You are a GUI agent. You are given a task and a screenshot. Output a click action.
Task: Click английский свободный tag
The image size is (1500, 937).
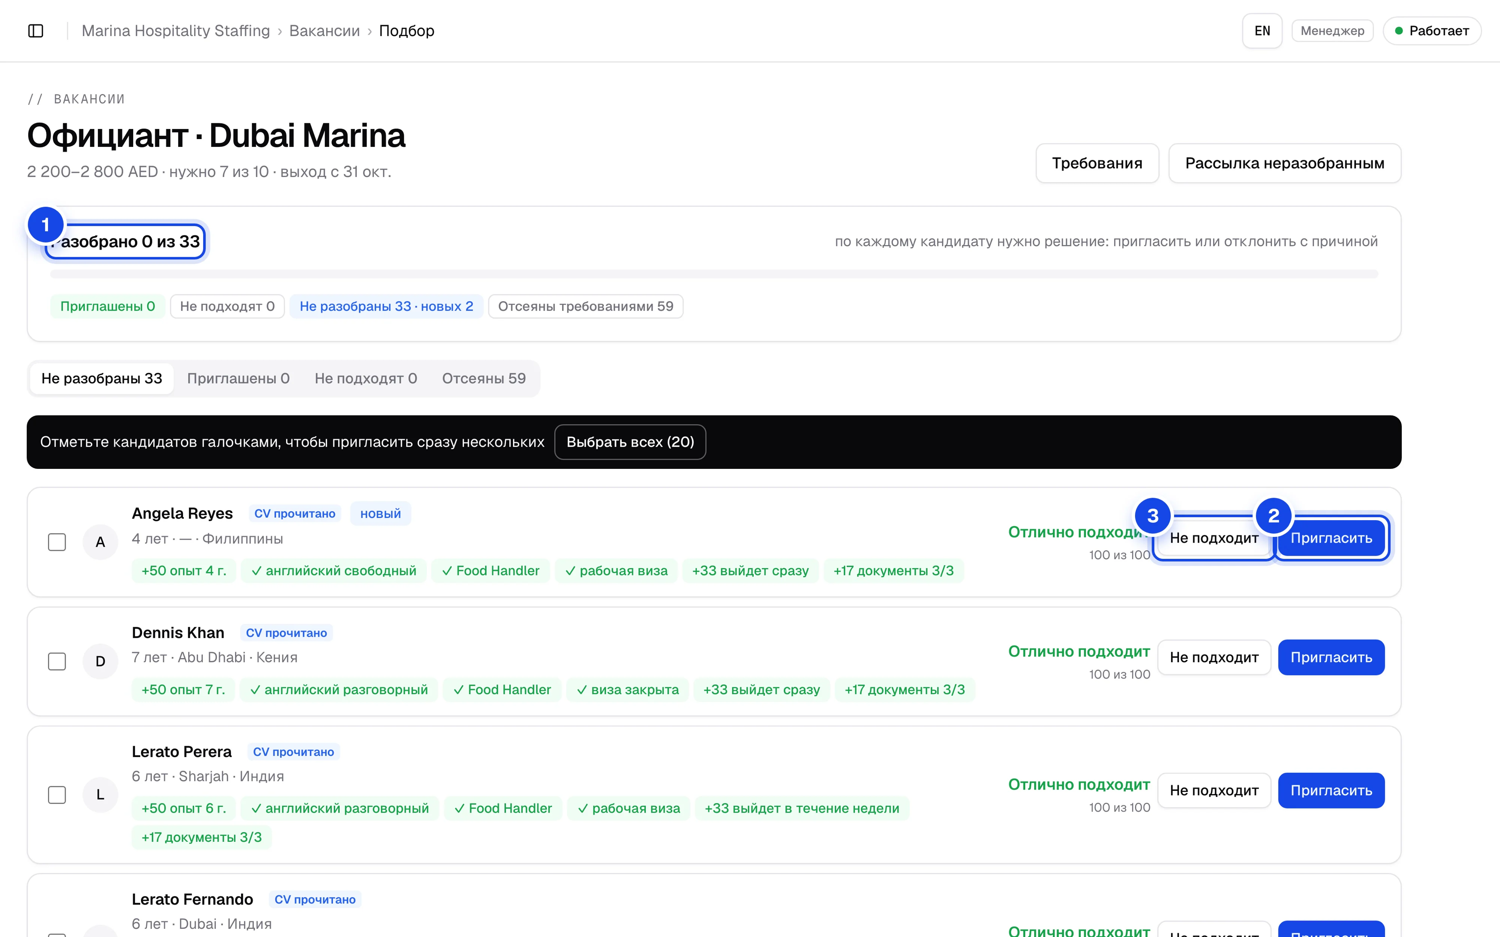click(334, 571)
